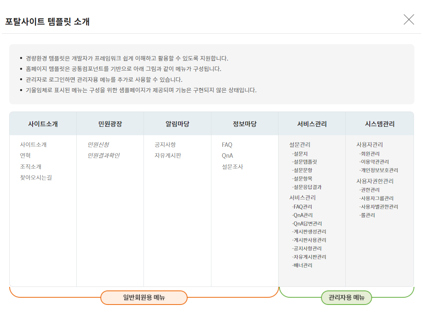Select 롤관리 under 사용자권한관리

(x=367, y=215)
